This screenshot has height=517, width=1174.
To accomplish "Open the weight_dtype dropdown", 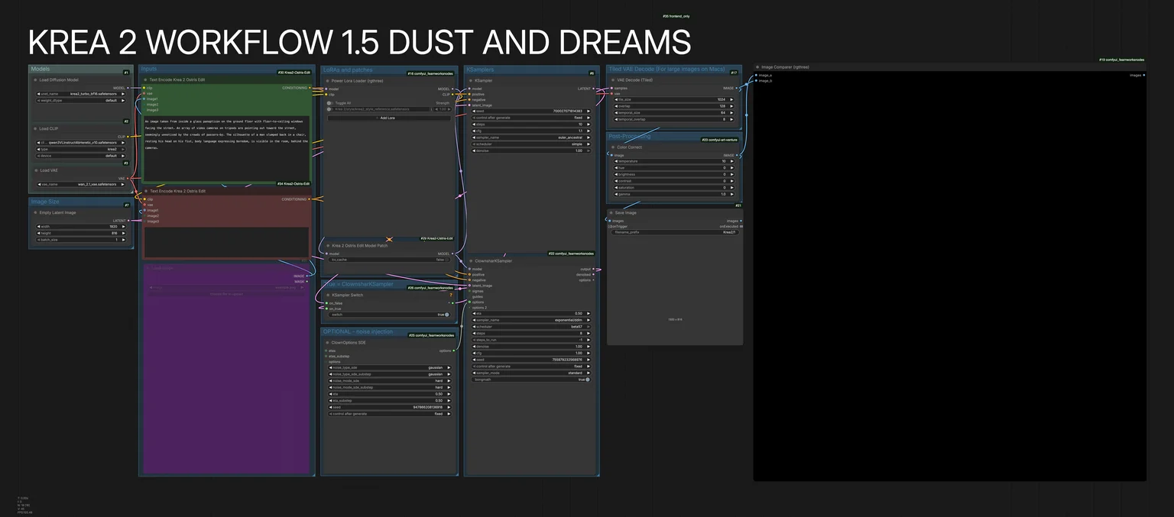I will point(79,100).
